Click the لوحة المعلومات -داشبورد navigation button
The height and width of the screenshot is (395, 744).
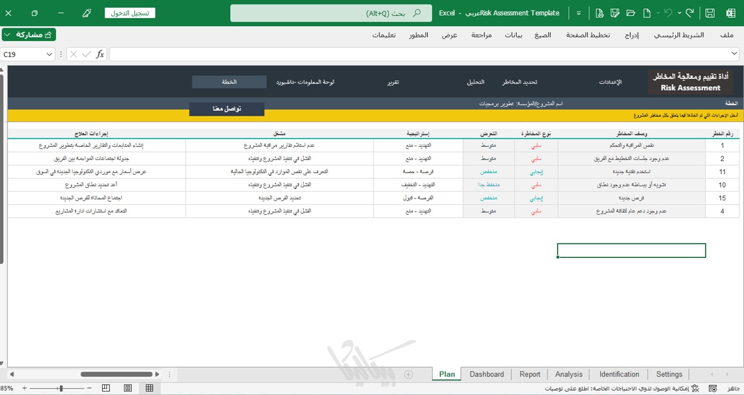click(305, 82)
